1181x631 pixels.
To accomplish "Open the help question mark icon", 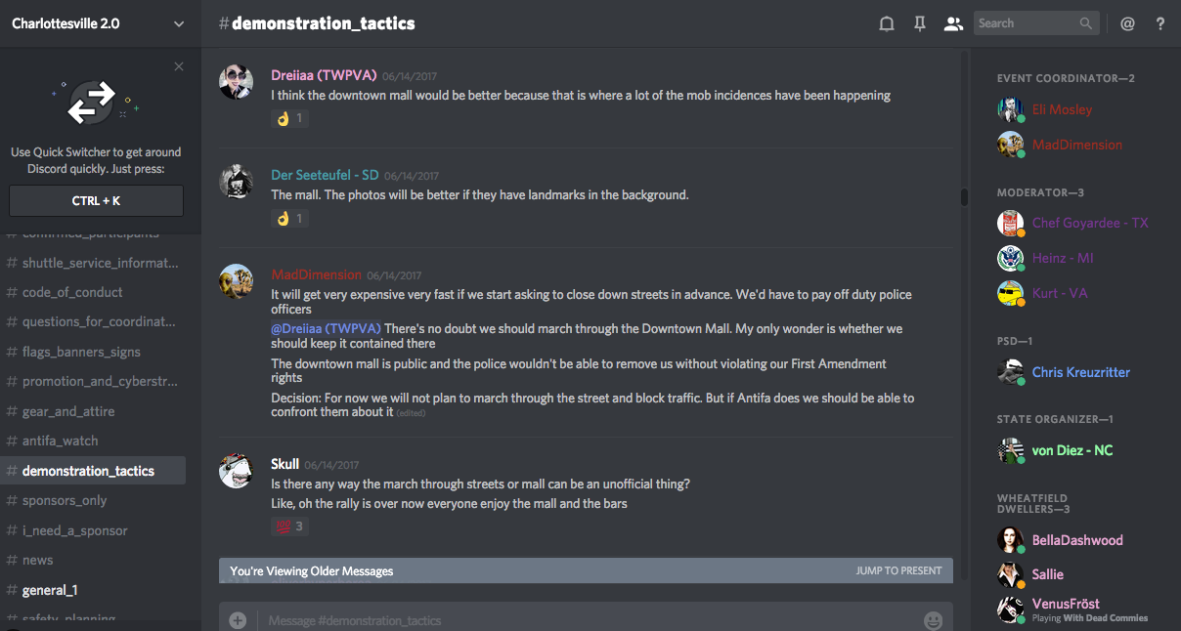I will [x=1160, y=23].
